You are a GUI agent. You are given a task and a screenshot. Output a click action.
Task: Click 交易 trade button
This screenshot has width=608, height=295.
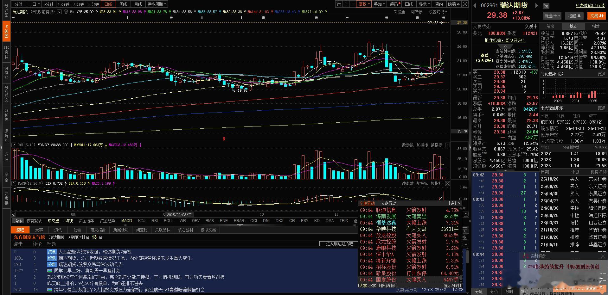tap(597, 16)
